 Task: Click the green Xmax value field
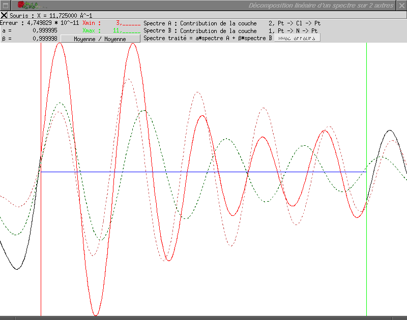tap(127, 30)
